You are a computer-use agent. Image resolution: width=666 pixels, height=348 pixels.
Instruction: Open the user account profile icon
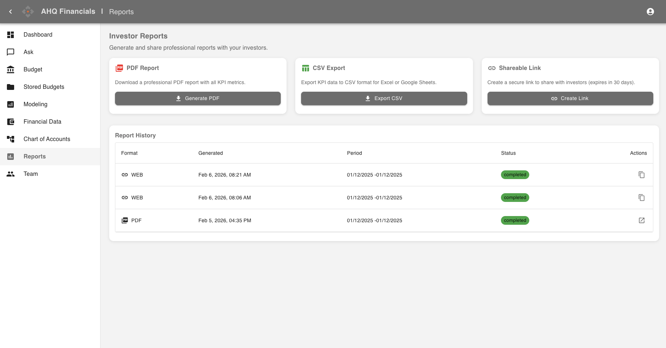(650, 12)
